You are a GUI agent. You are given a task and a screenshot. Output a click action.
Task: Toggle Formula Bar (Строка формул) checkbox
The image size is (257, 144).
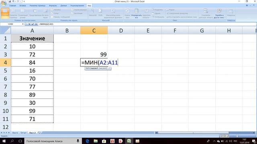point(72,10)
